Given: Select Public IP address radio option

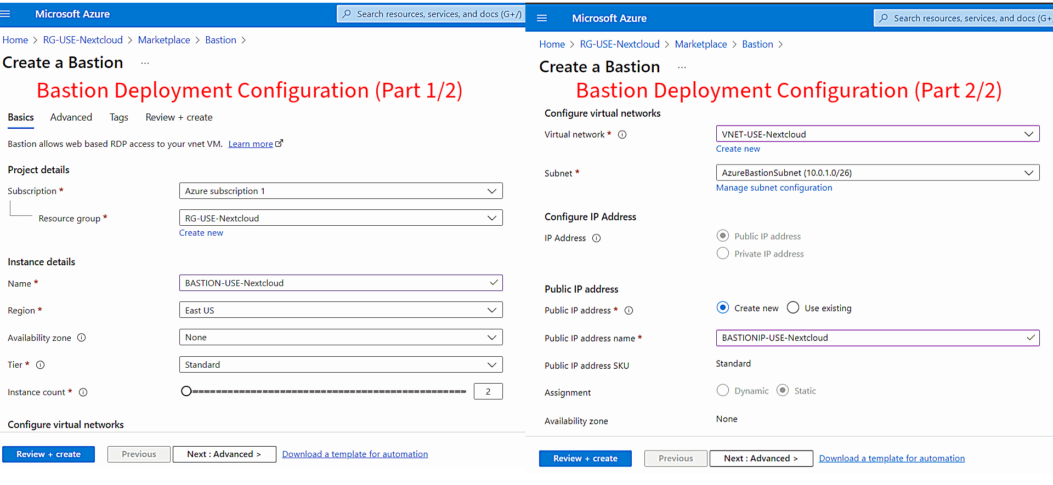Looking at the screenshot, I should coord(723,236).
